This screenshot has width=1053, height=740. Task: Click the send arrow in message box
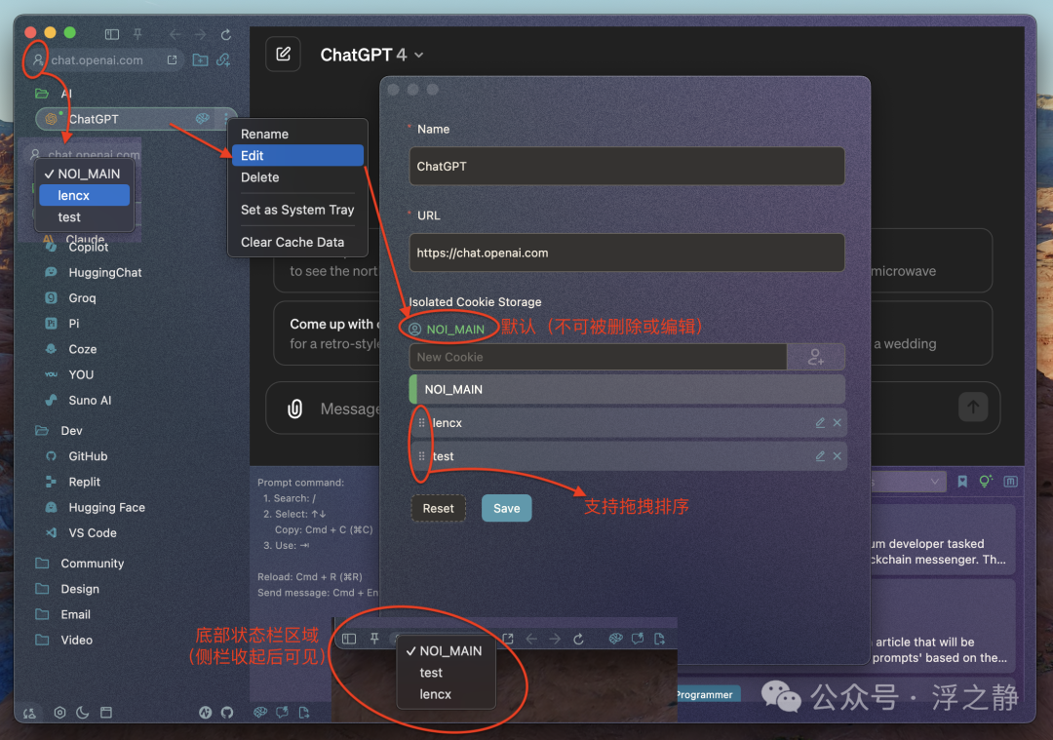coord(973,407)
